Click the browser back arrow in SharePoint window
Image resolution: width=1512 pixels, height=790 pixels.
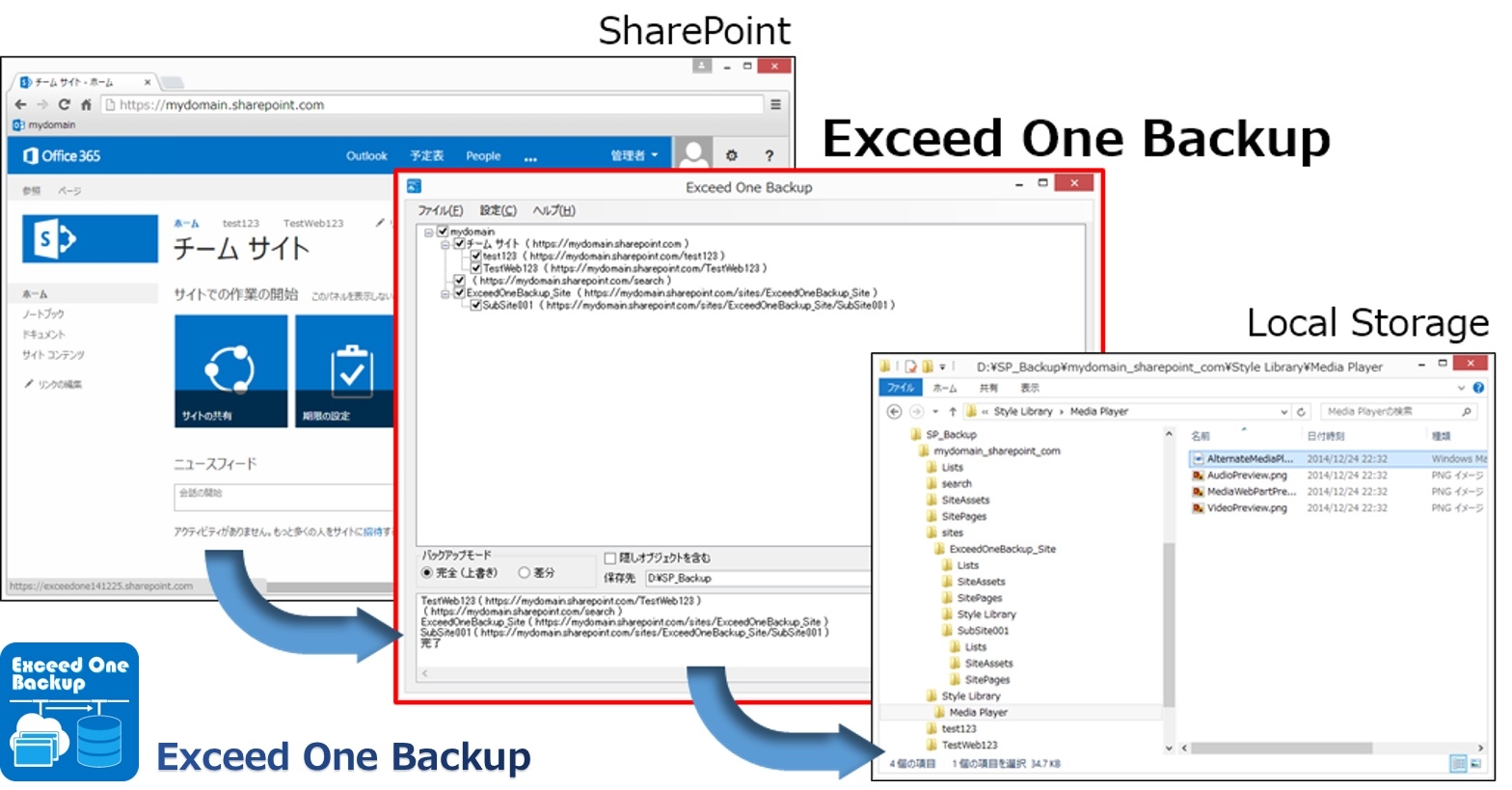20,104
